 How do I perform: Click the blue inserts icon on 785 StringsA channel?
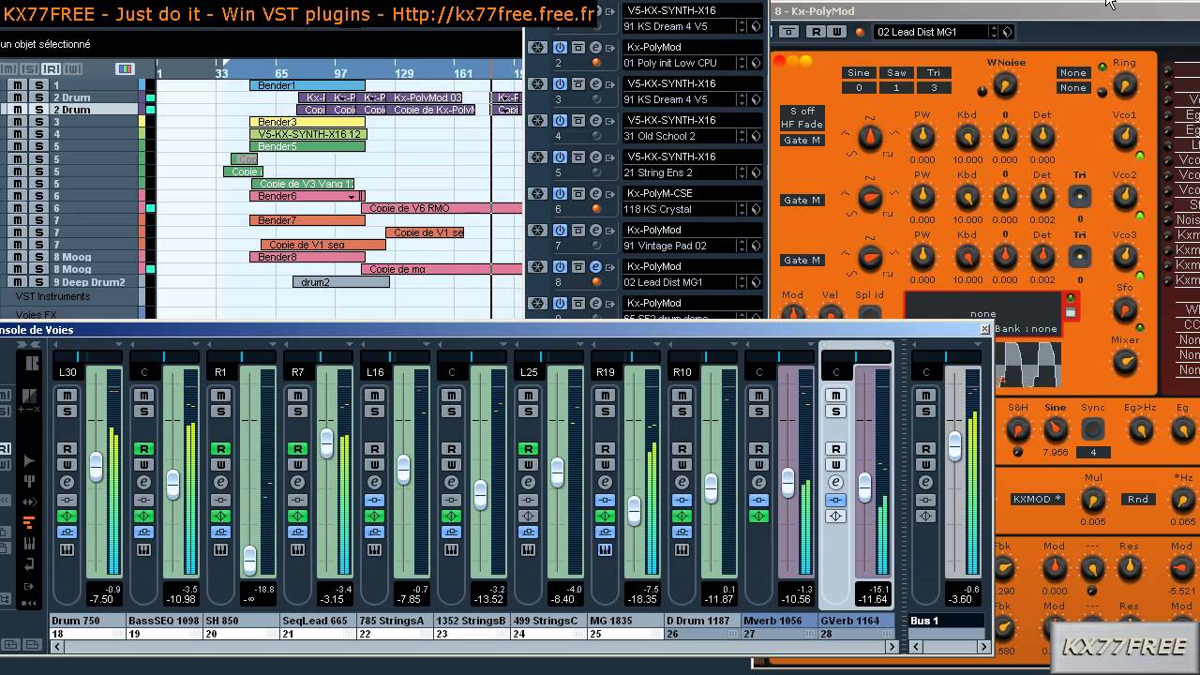374,500
